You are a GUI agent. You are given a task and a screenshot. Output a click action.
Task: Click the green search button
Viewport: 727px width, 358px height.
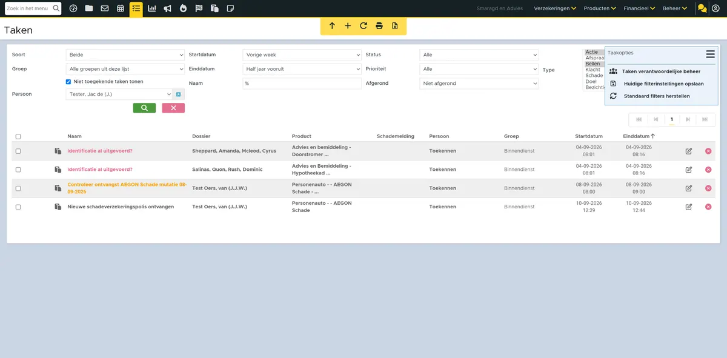pos(144,108)
